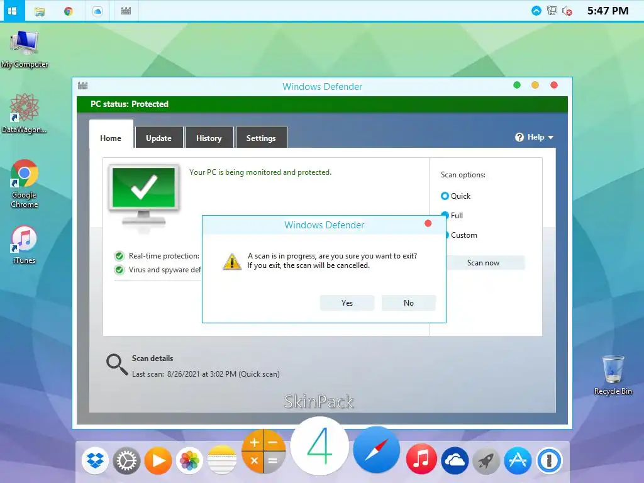Open the cloud app in taskbar
This screenshot has height=483, width=644.
pyautogui.click(x=97, y=11)
